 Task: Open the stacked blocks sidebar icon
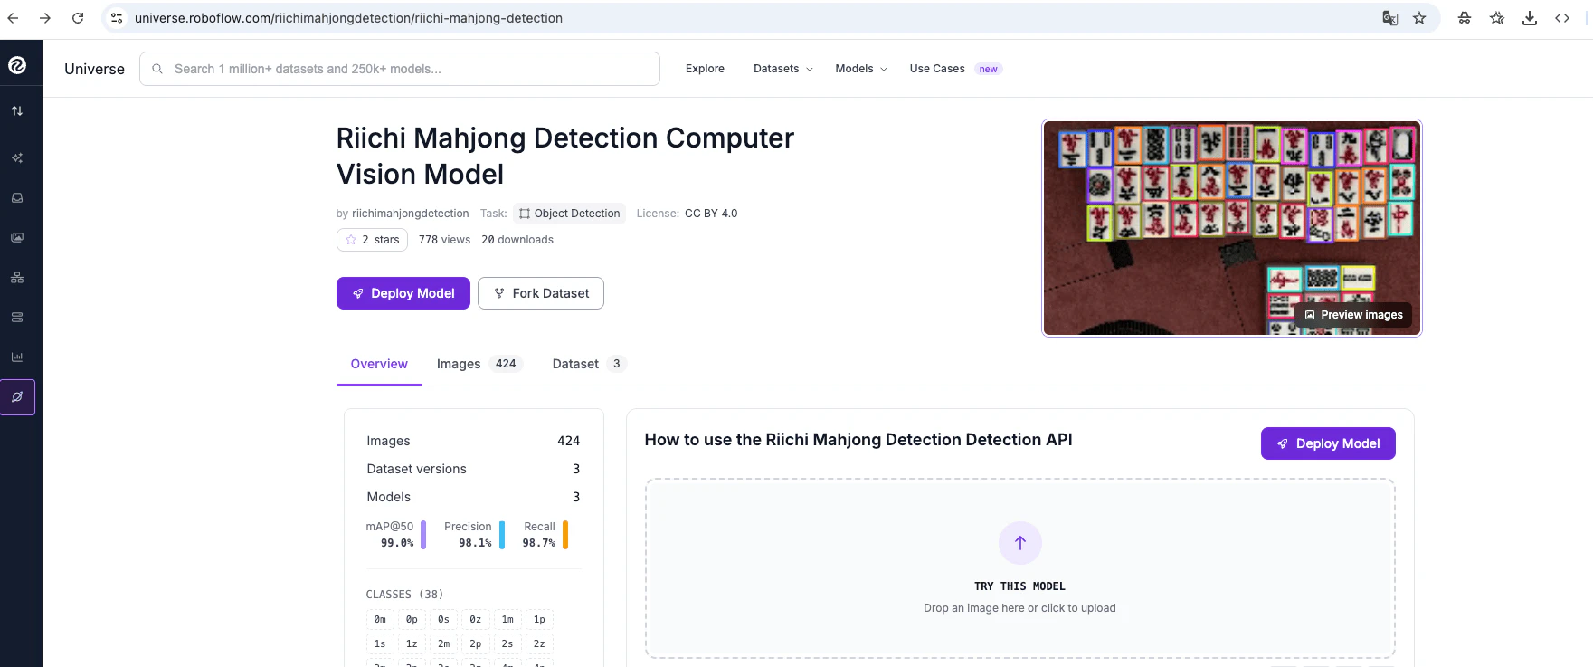click(x=17, y=278)
